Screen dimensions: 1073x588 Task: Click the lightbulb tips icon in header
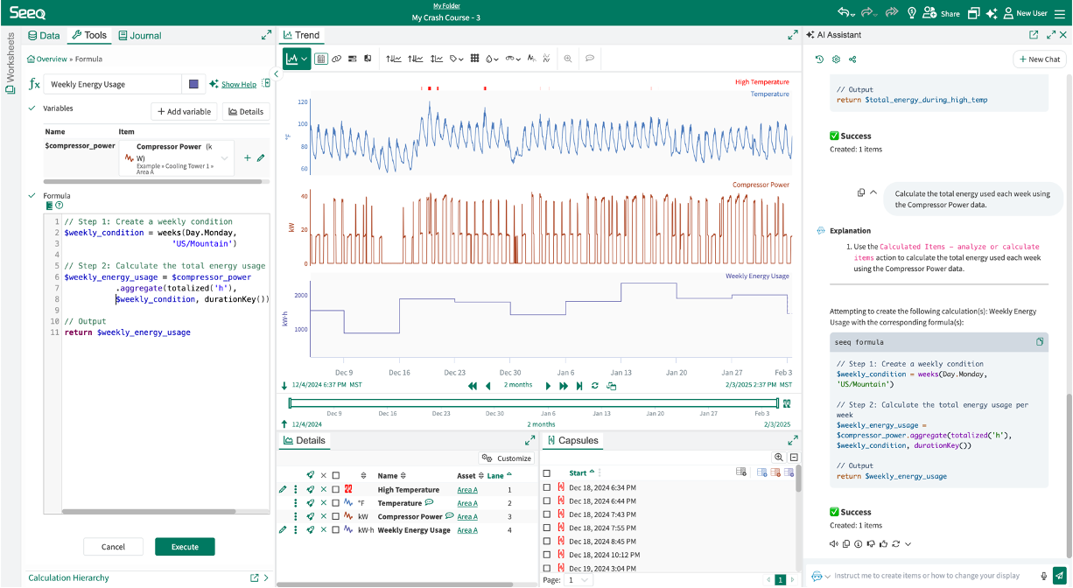tap(911, 13)
